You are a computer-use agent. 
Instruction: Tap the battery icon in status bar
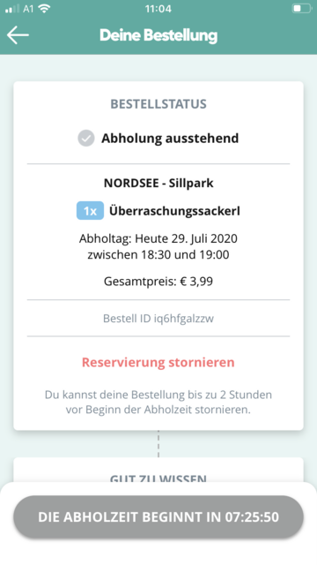click(x=301, y=9)
